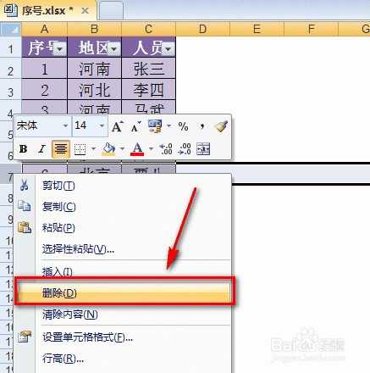Click the accounting number format icon

point(155,126)
